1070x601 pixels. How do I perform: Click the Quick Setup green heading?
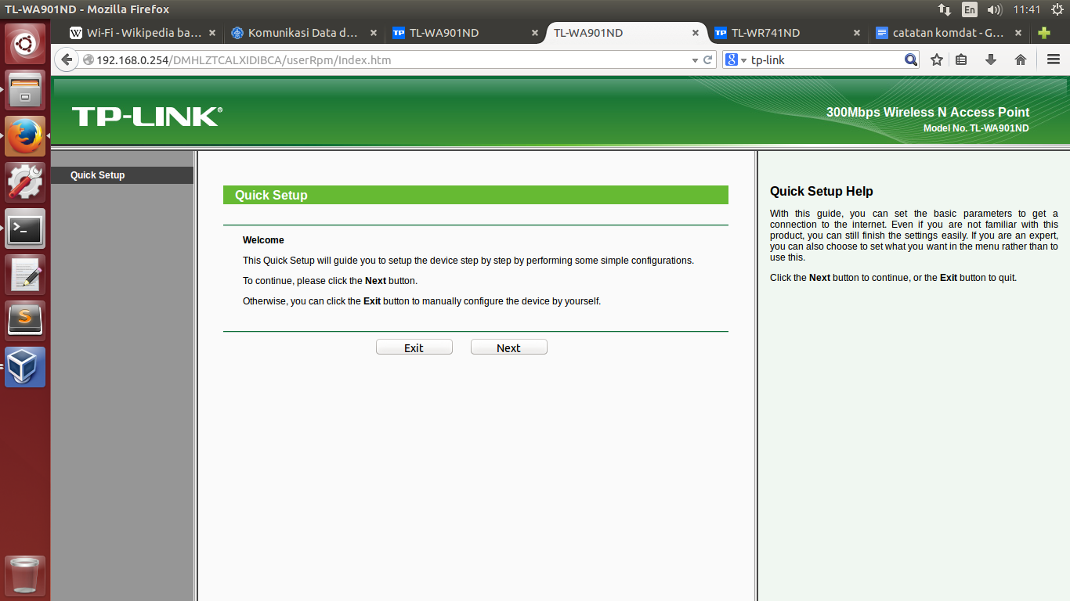click(475, 195)
